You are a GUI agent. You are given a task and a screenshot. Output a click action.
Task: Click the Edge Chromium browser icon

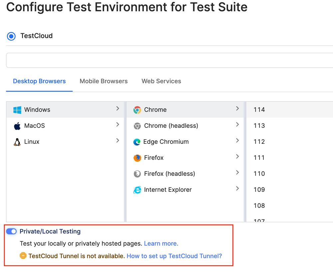(x=138, y=141)
